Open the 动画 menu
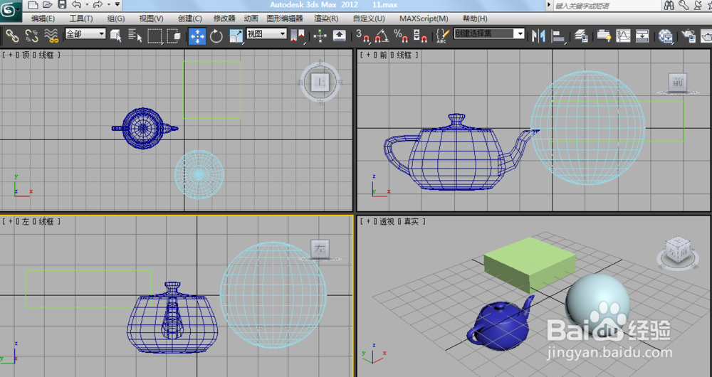 click(x=251, y=18)
